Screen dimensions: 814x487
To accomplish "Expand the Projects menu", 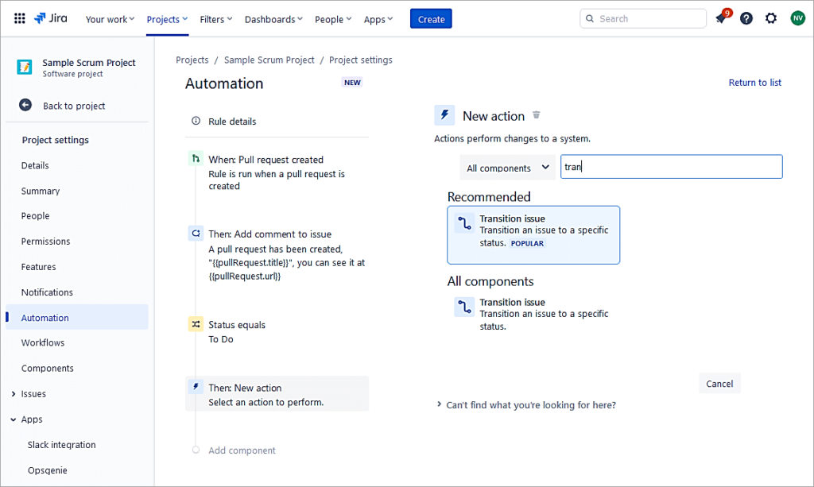I will click(x=167, y=19).
